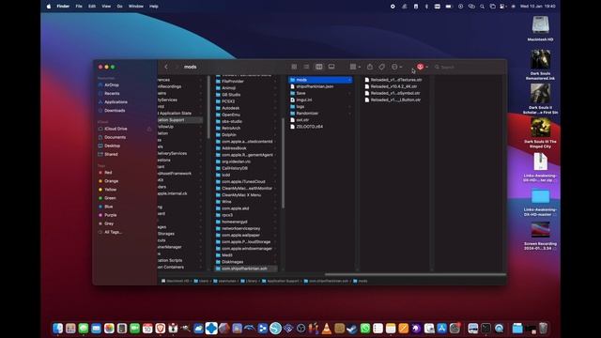The width and height of the screenshot is (601, 338).
Task: Open Documents from the sidebar
Action: pyautogui.click(x=115, y=137)
